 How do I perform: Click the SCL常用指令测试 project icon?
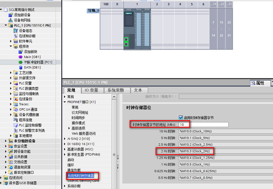point(6,10)
